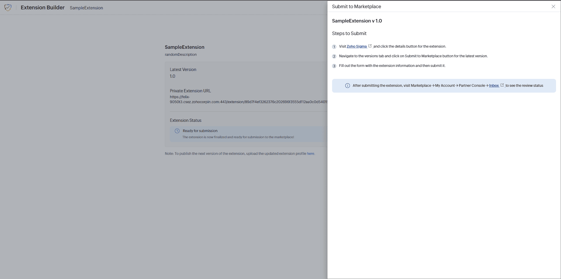The image size is (561, 279).
Task: Click the Extension Builder header title
Action: click(42, 7)
